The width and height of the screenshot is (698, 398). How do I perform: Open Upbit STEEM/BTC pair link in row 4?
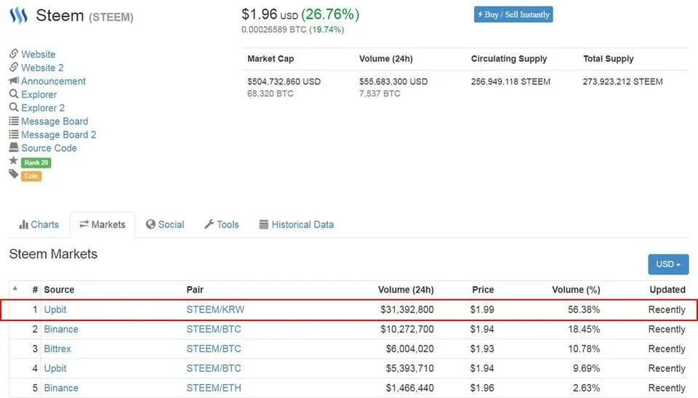(x=214, y=368)
